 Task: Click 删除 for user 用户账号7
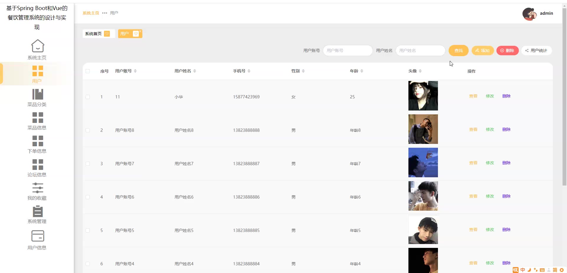pos(506,163)
